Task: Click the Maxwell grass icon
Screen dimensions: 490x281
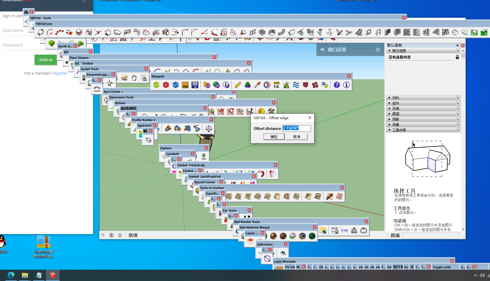Action: pyautogui.click(x=286, y=85)
